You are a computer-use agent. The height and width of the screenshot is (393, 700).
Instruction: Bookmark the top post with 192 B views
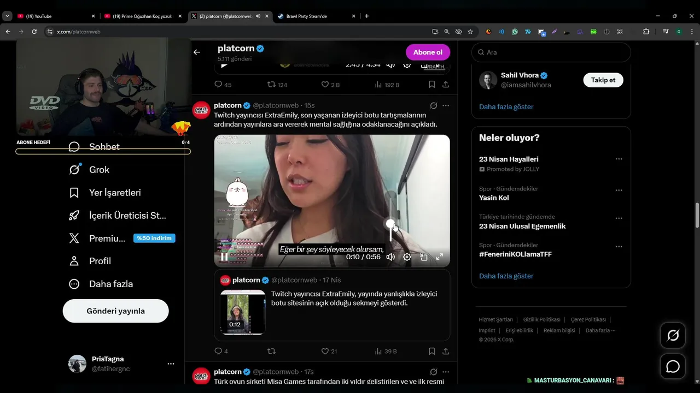(x=431, y=85)
